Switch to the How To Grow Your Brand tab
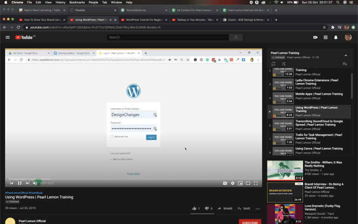Viewport: 358px width, 224px height. pos(42,20)
